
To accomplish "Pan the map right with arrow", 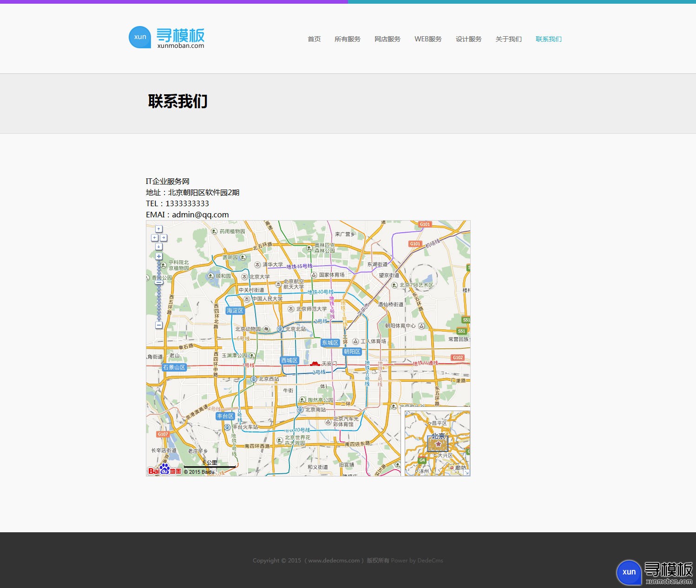I will click(x=164, y=238).
